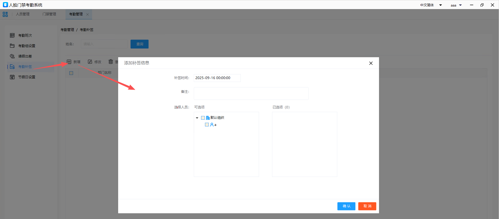Image resolution: width=499 pixels, height=219 pixels.
Task: Open 节假日设置 in the sidebar
Action: [26, 77]
